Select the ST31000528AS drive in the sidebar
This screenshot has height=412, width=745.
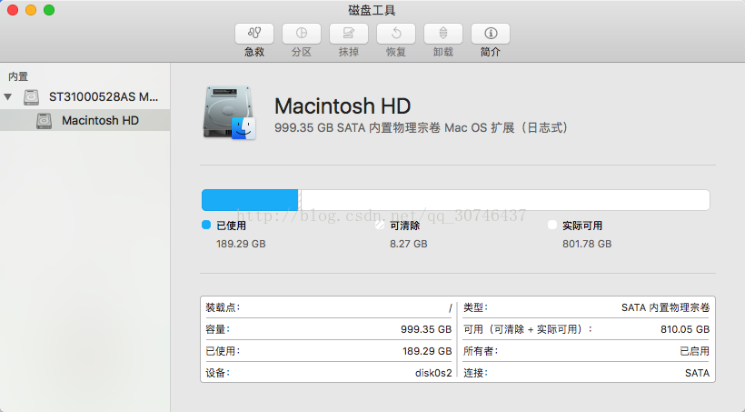coord(85,97)
